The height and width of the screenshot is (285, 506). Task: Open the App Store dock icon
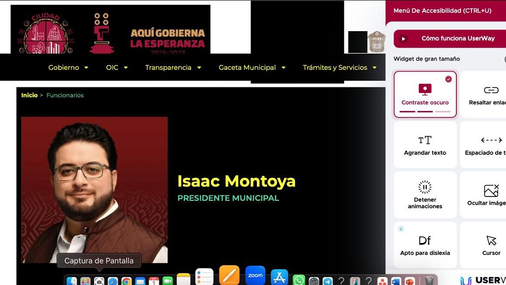pyautogui.click(x=279, y=277)
